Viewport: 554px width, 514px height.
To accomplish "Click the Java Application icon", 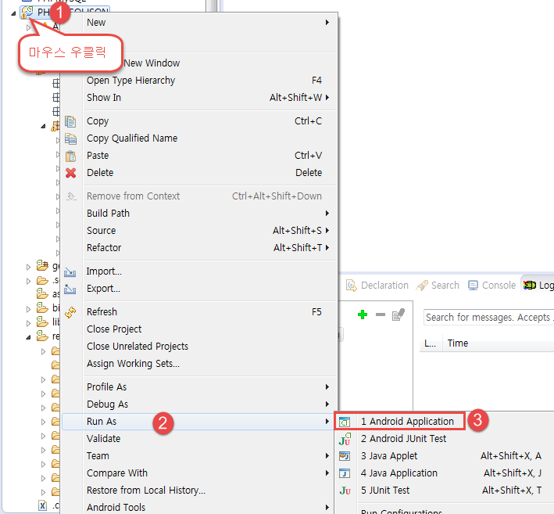I will pos(345,473).
